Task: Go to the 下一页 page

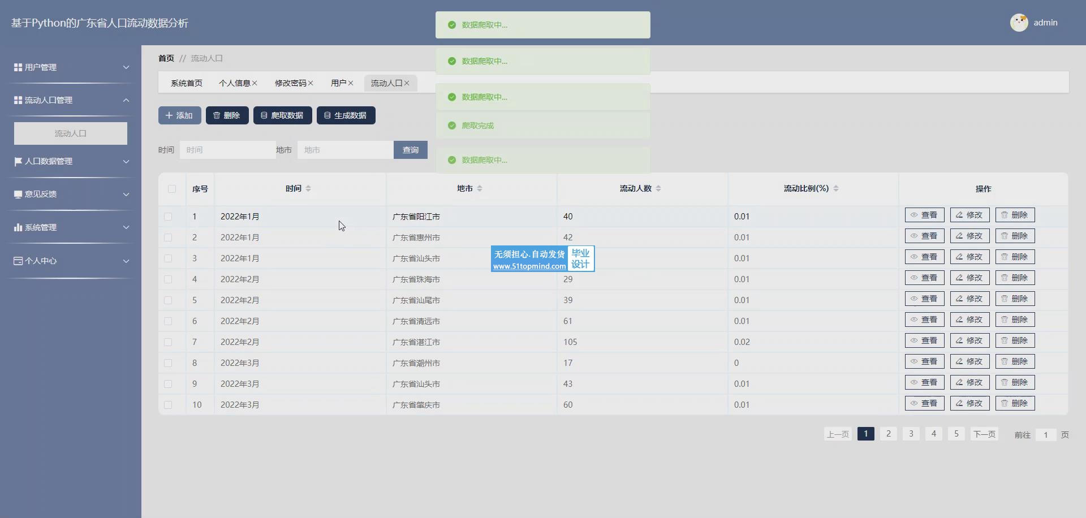Action: coord(985,434)
